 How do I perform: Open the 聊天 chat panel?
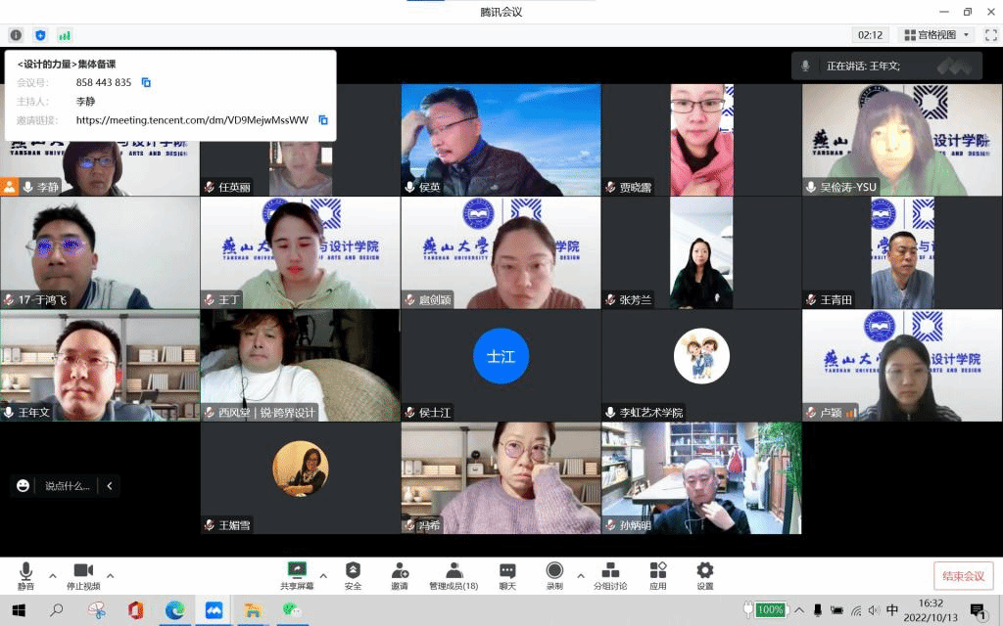507,576
